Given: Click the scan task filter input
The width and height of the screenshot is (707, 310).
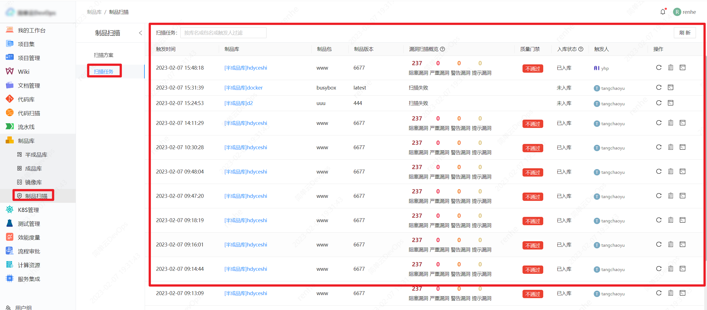Looking at the screenshot, I should point(223,33).
